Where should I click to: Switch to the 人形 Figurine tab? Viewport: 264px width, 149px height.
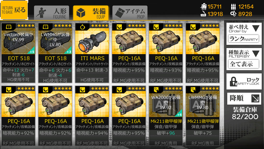(52, 13)
